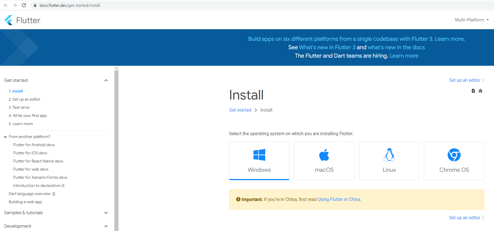Click the Windows logo icon
The height and width of the screenshot is (231, 494).
coord(259,155)
